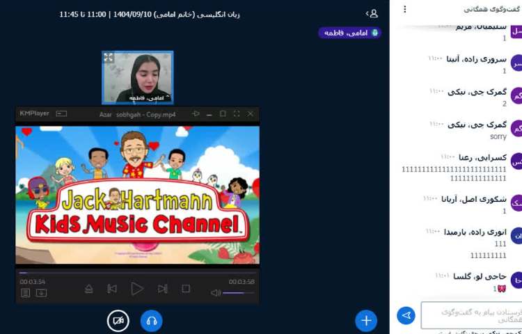The height and width of the screenshot is (334, 522).
Task: Open the KMPlayer playlist panel
Action: click(x=25, y=293)
